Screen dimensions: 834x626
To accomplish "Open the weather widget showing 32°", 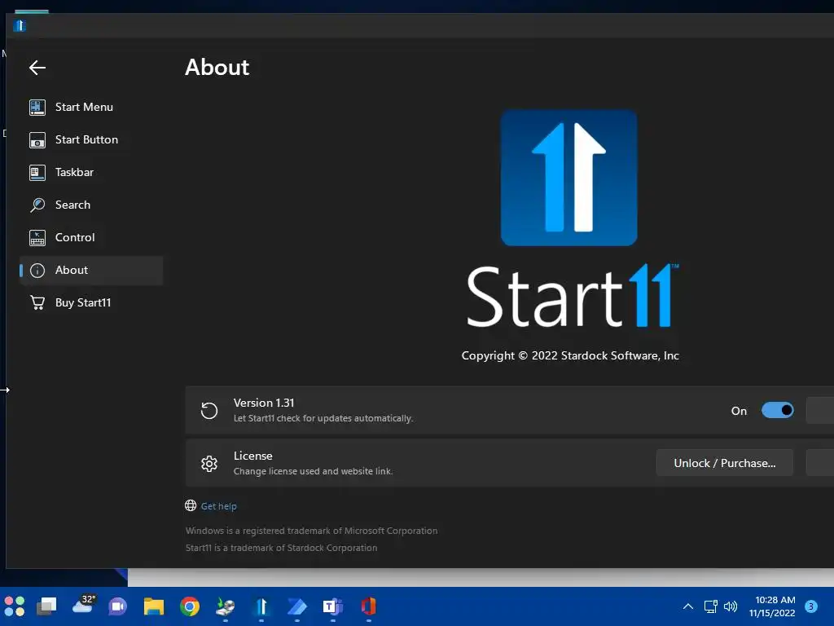I will click(x=84, y=605).
